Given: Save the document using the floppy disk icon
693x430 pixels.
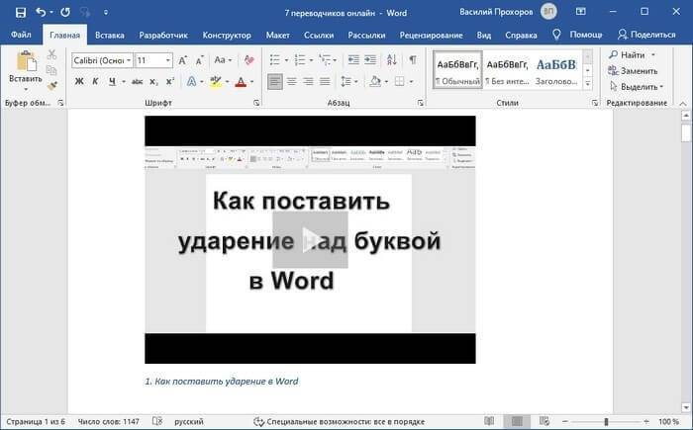Looking at the screenshot, I should 21,13.
